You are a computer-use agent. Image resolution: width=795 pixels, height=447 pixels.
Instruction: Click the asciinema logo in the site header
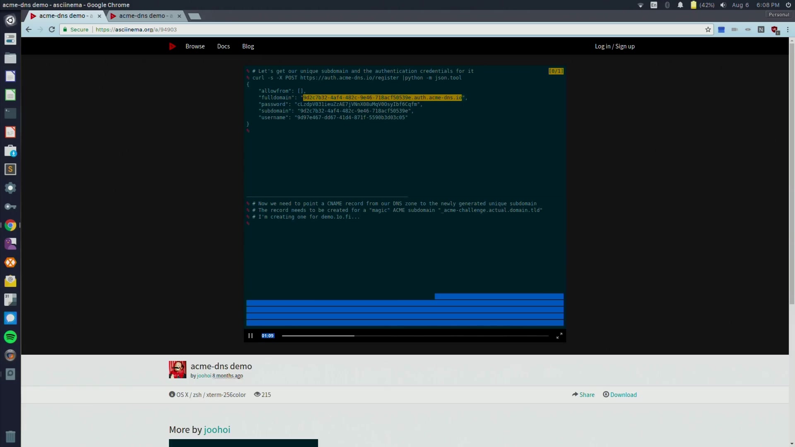click(x=173, y=46)
